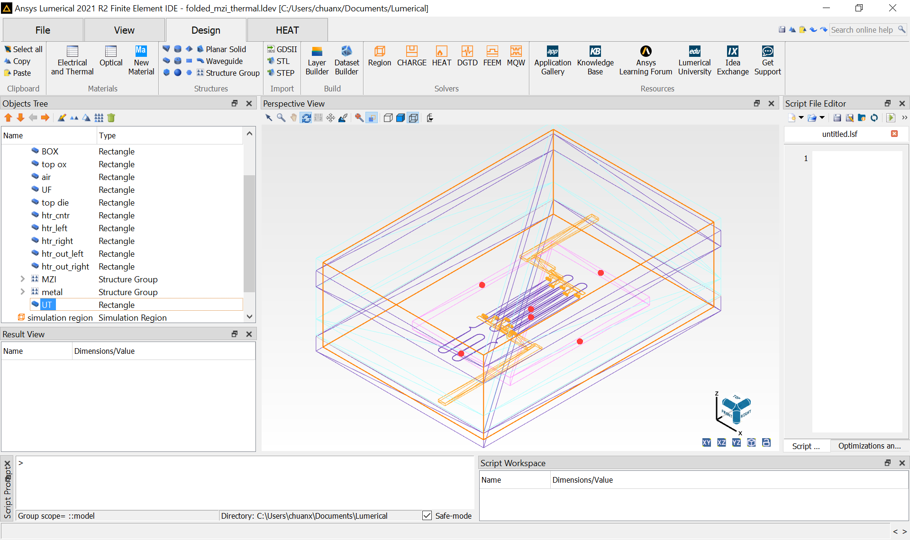Image resolution: width=910 pixels, height=540 pixels.
Task: Click the Paste button
Action: [x=18, y=73]
